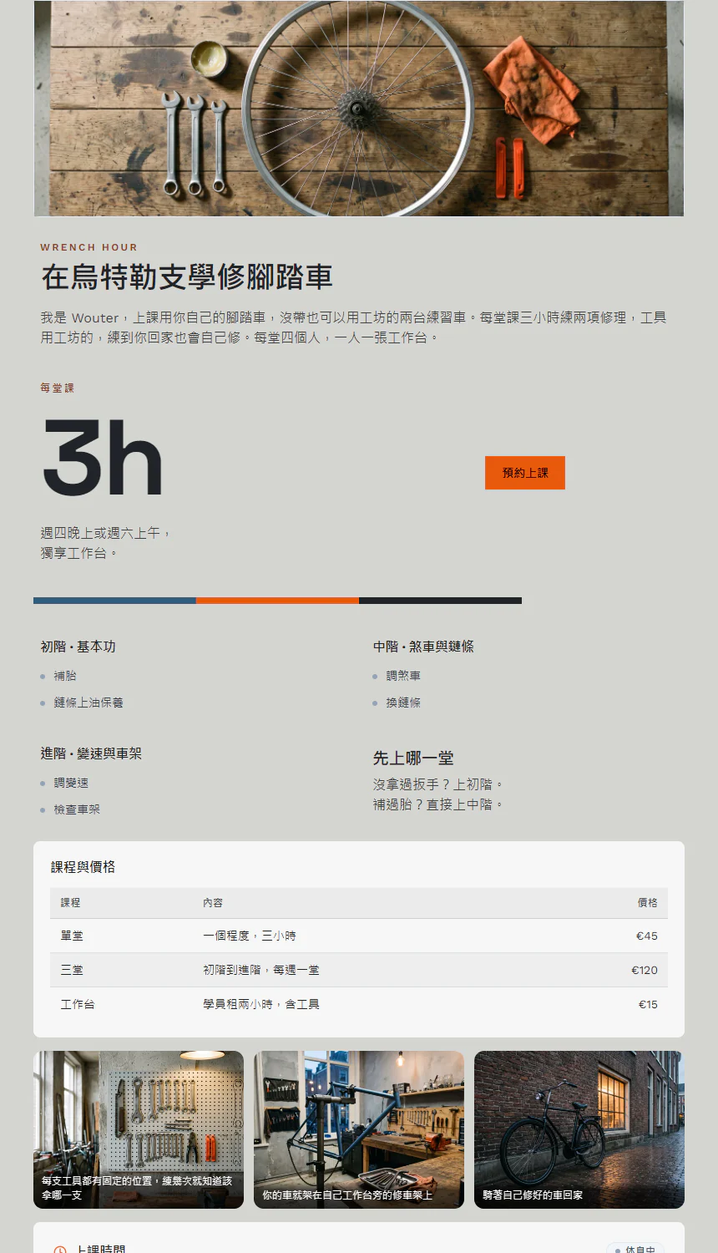Open the bicycle wheel hero image
This screenshot has width=718, height=1253.
pyautogui.click(x=359, y=109)
